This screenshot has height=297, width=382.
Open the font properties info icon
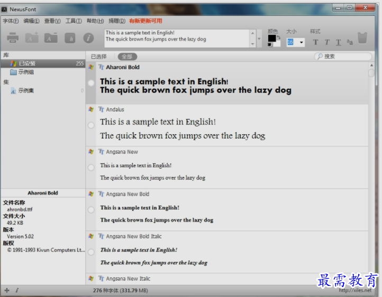88,38
